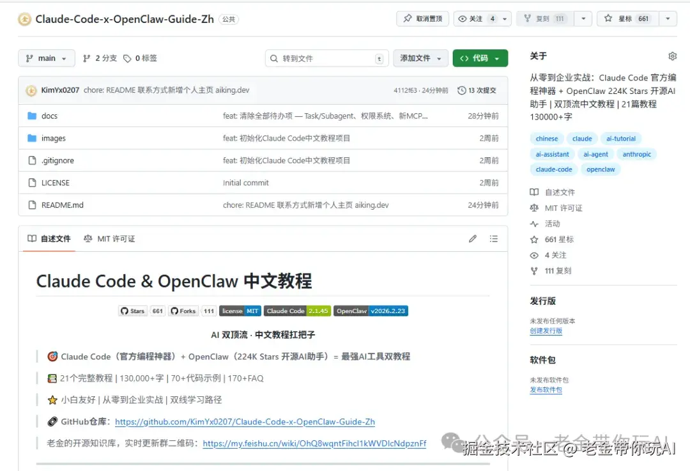Switch to the 自述文件 tab
This screenshot has height=471, width=690.
point(49,238)
